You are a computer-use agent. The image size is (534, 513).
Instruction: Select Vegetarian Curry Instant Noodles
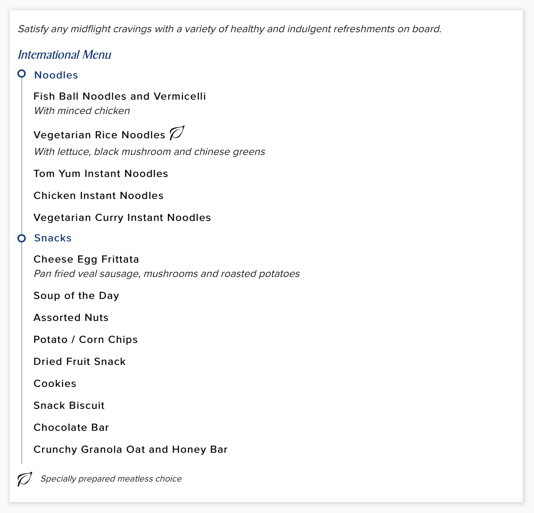click(x=122, y=217)
